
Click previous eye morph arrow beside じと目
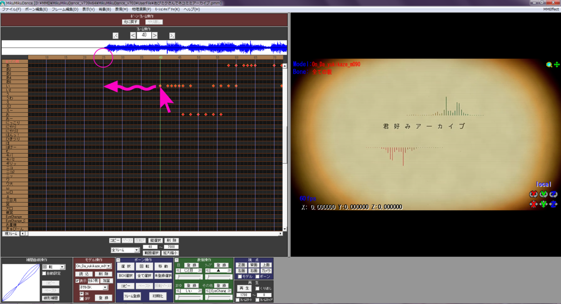[178, 270]
